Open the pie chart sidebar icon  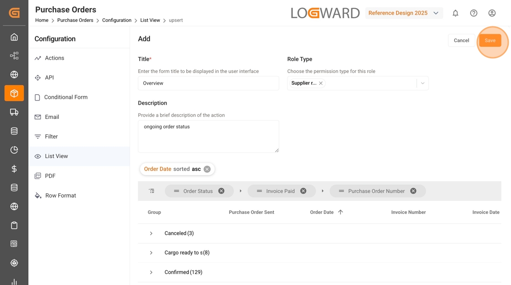pos(14,150)
